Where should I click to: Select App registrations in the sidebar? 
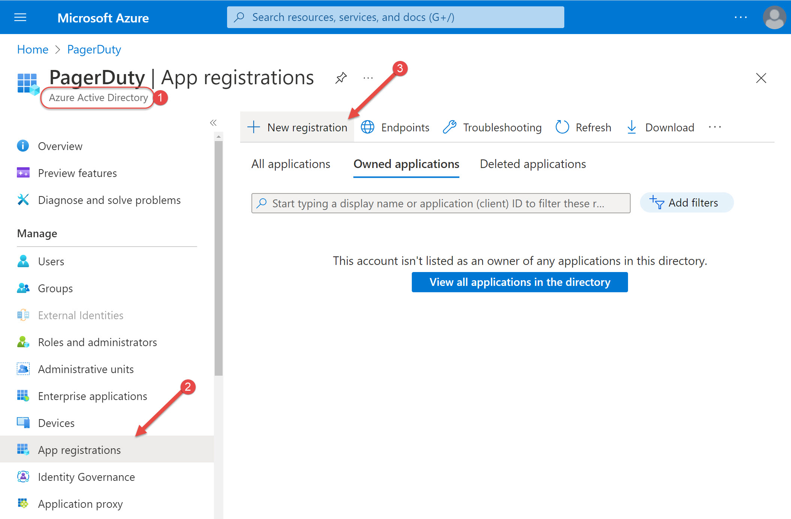[x=107, y=449]
